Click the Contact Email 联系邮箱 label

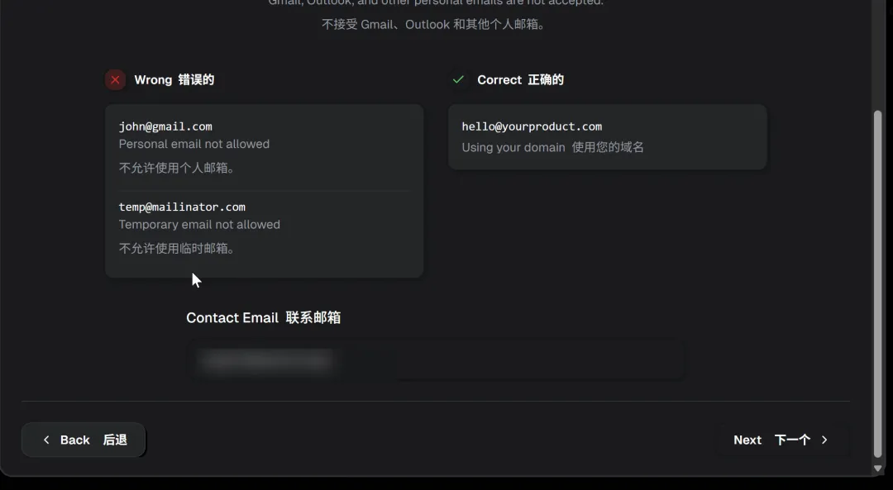[264, 317]
